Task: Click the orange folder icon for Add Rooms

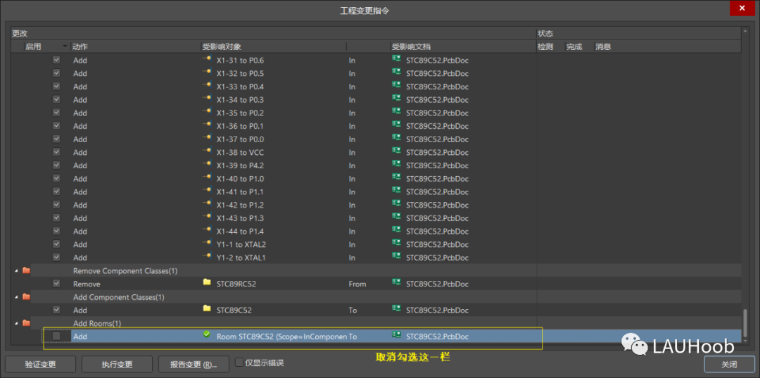Action: click(26, 323)
